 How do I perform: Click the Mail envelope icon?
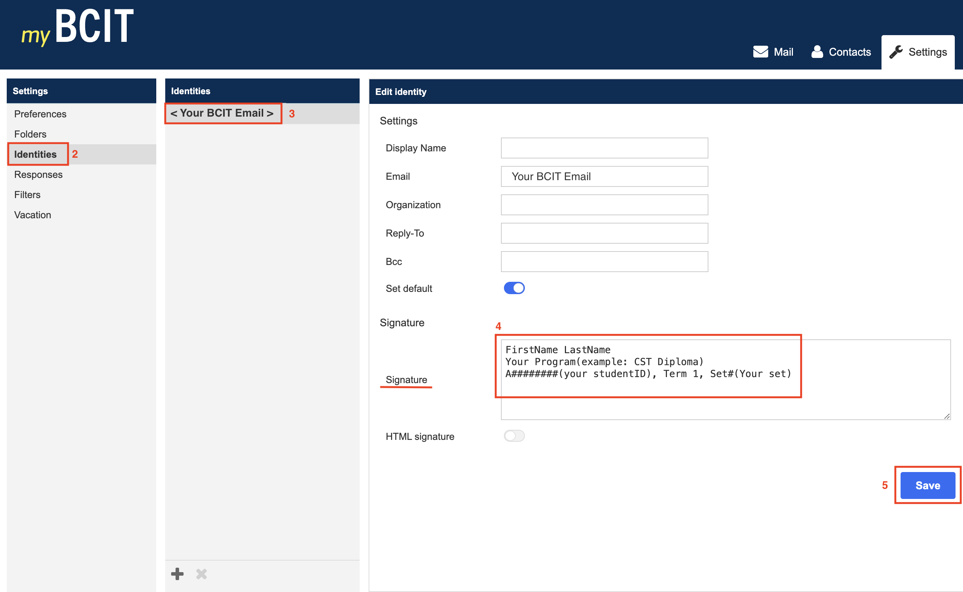point(760,52)
